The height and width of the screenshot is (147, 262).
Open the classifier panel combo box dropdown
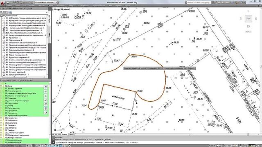click(47, 12)
